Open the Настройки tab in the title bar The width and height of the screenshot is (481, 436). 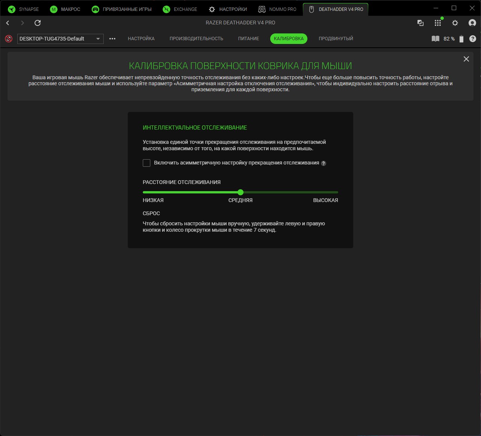(x=228, y=9)
